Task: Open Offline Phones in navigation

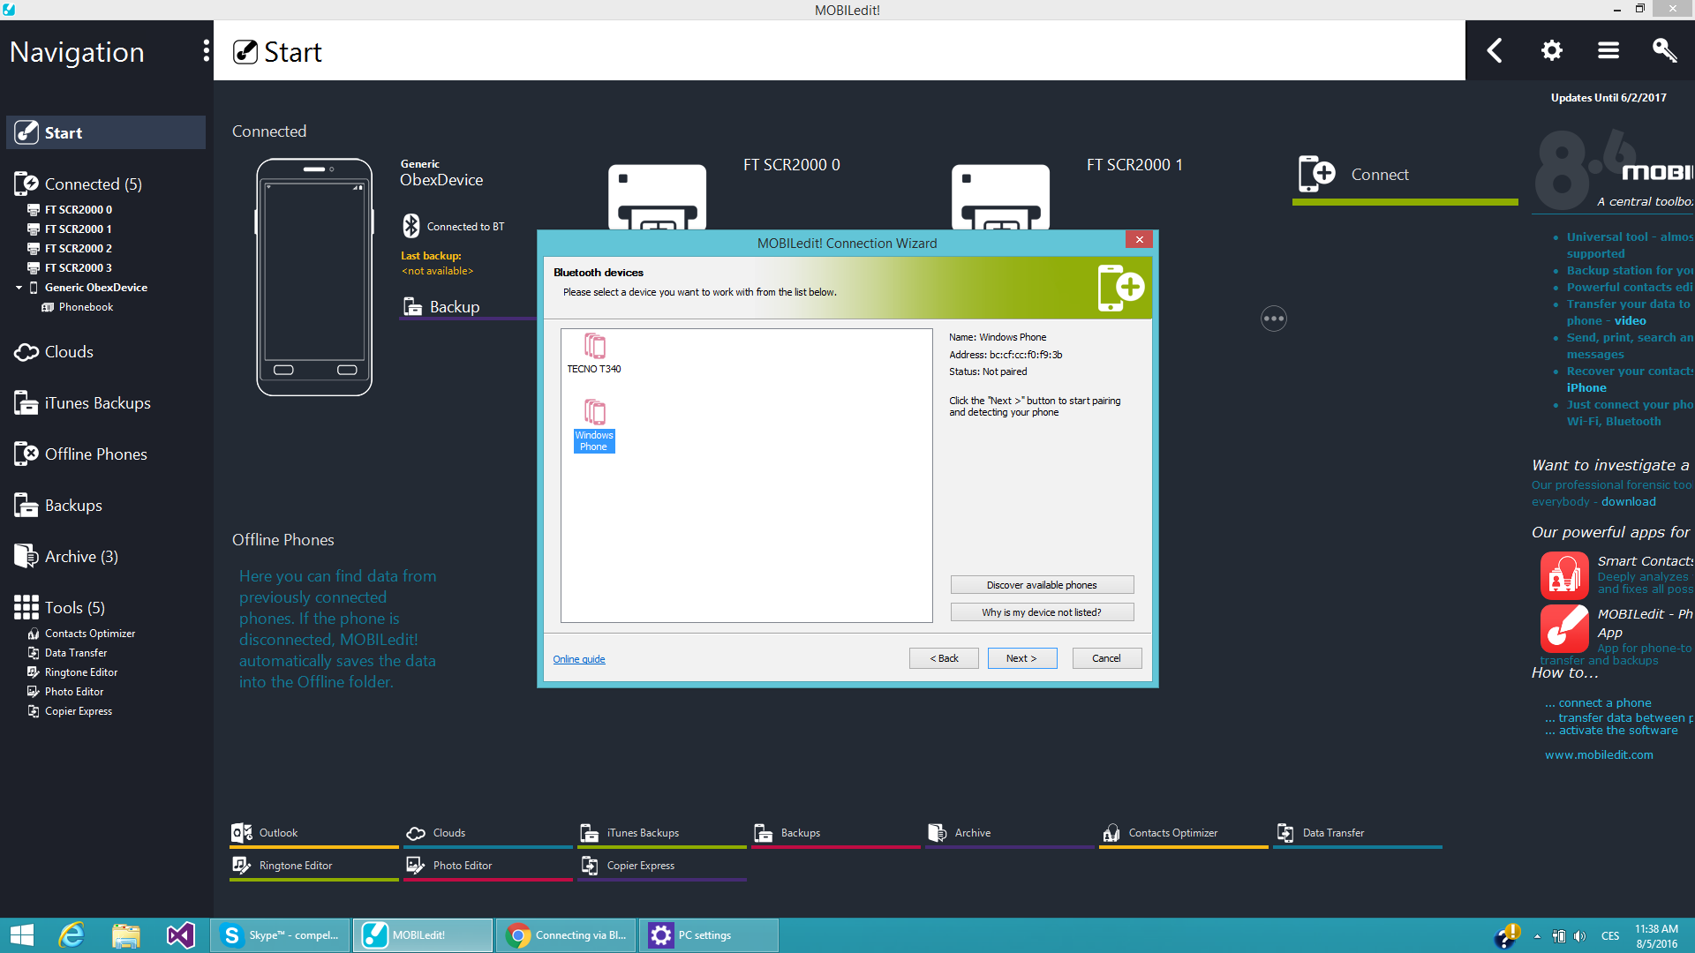Action: 95,454
